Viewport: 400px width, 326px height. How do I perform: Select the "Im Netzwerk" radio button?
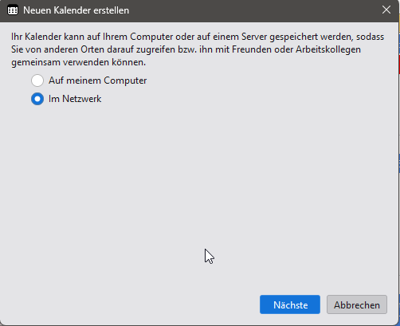[x=37, y=99]
